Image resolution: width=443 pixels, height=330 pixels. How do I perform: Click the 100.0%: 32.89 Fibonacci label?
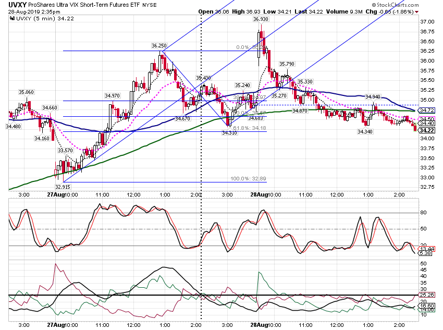248,179
